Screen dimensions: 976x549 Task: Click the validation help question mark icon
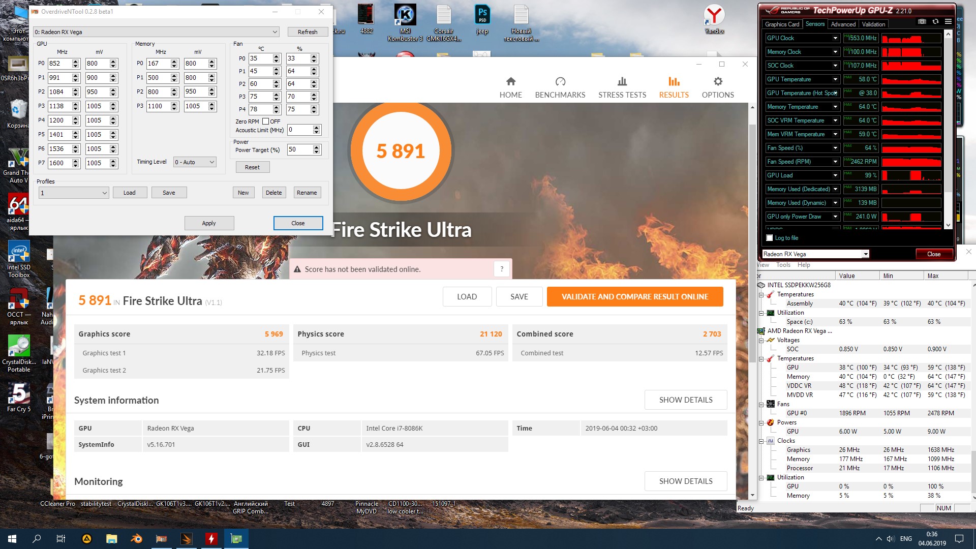502,269
